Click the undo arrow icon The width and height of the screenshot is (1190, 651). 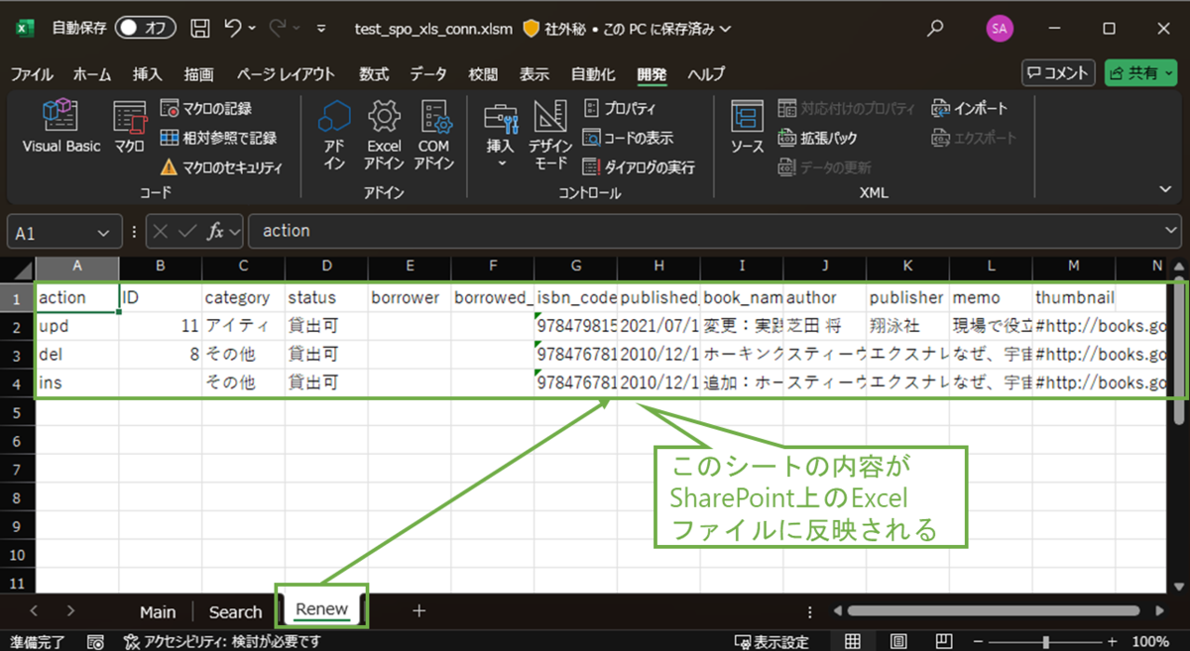(x=233, y=29)
